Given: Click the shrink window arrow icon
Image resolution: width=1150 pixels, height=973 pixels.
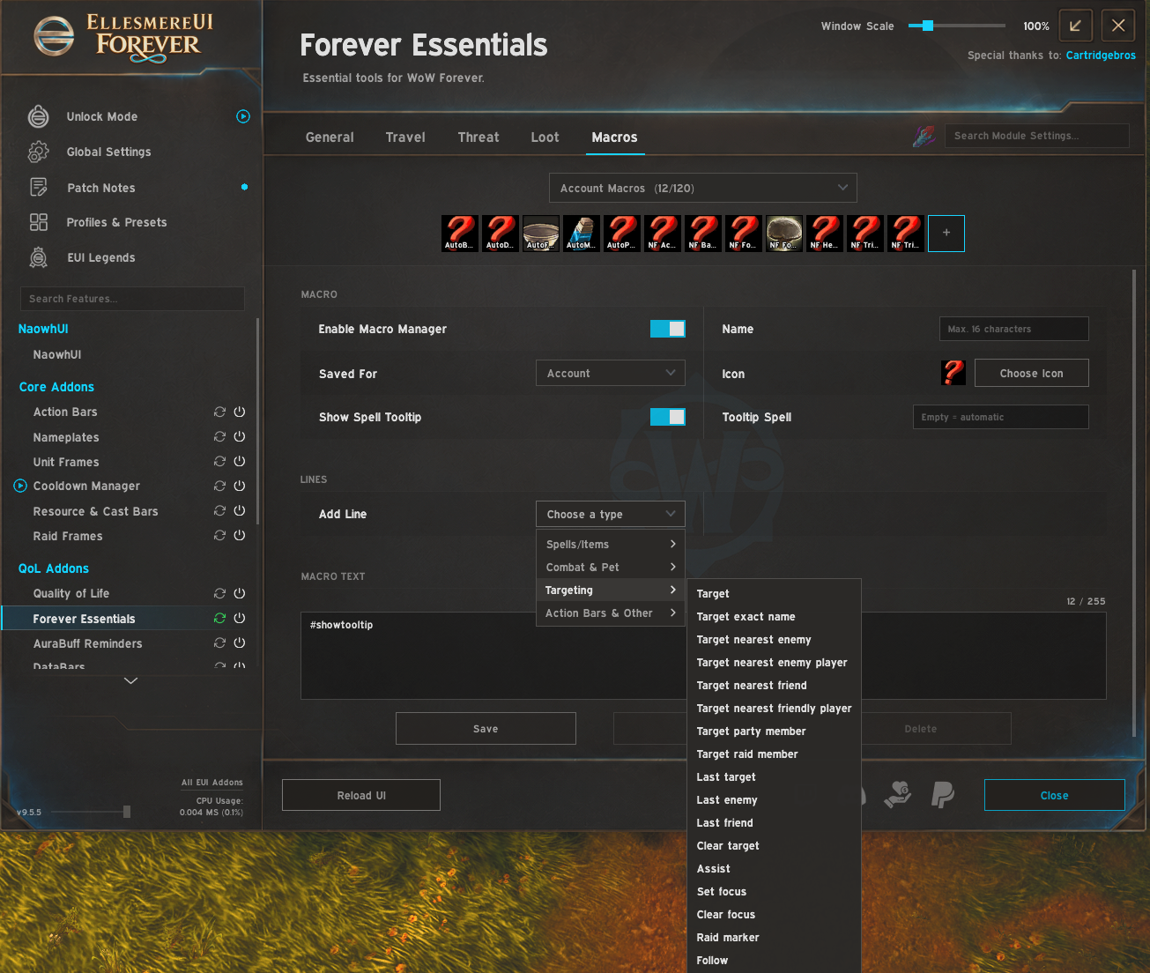Looking at the screenshot, I should coord(1075,26).
